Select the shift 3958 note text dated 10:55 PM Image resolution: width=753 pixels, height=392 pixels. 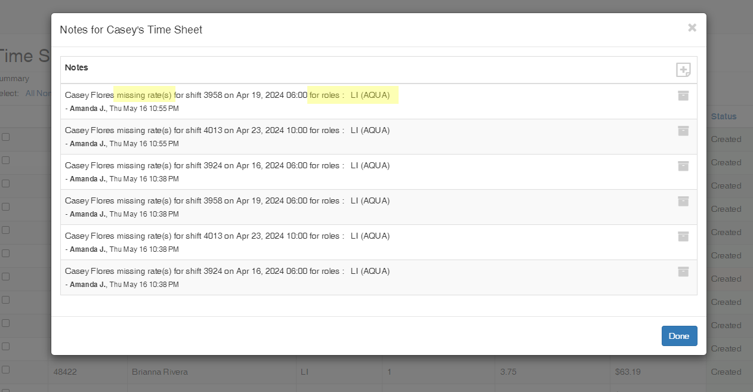pyautogui.click(x=227, y=95)
